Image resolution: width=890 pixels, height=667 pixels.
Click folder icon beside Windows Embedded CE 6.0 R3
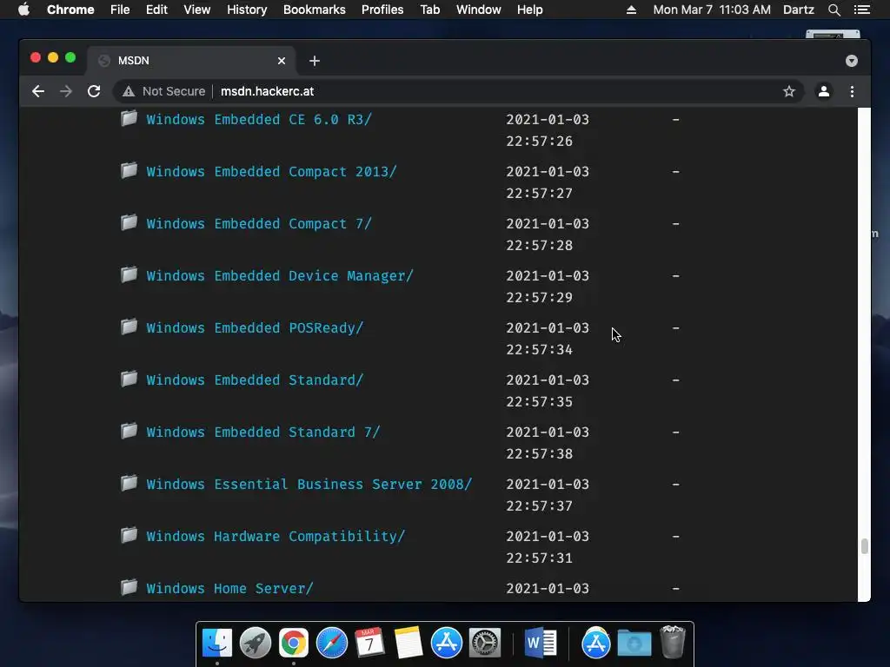pos(129,118)
